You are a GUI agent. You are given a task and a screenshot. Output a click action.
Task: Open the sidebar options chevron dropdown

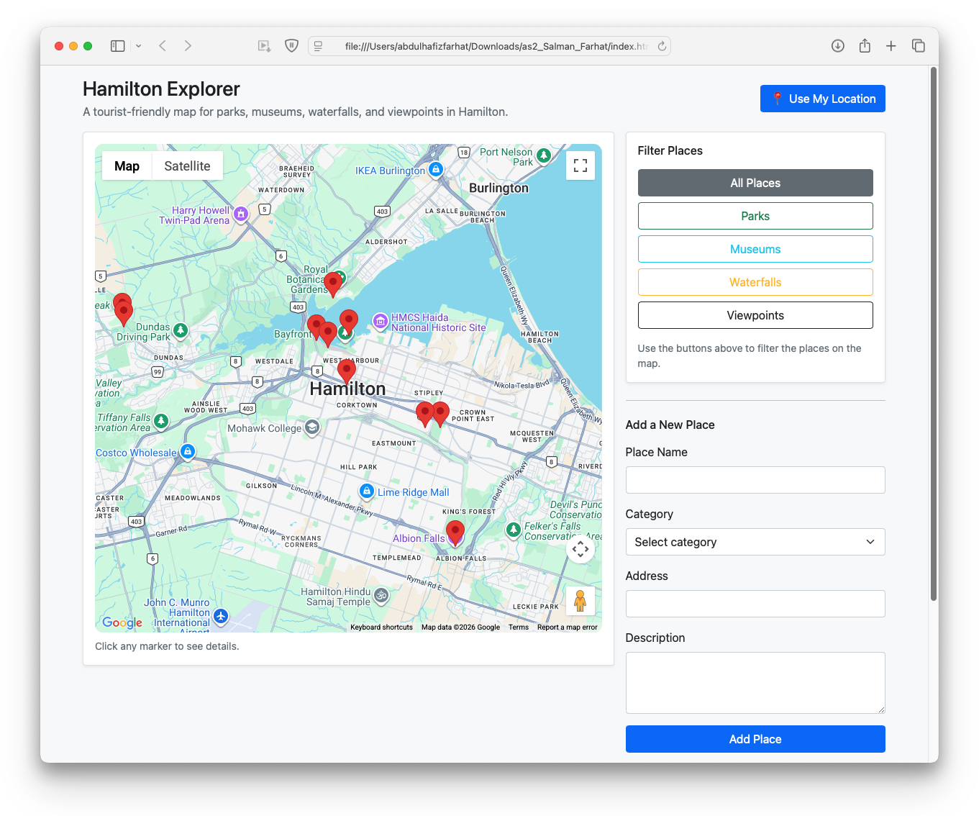pyautogui.click(x=138, y=45)
